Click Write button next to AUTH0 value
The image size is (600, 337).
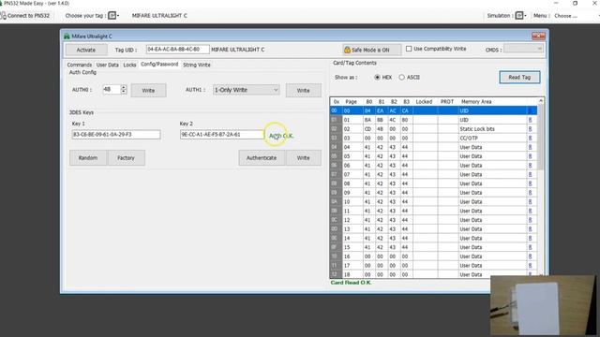148,90
